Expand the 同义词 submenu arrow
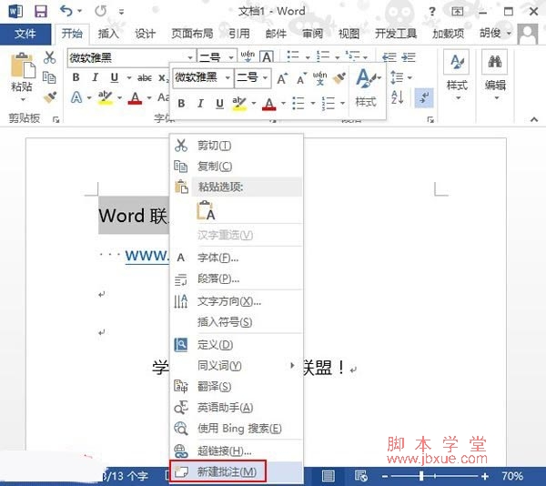546x486 pixels. point(292,366)
